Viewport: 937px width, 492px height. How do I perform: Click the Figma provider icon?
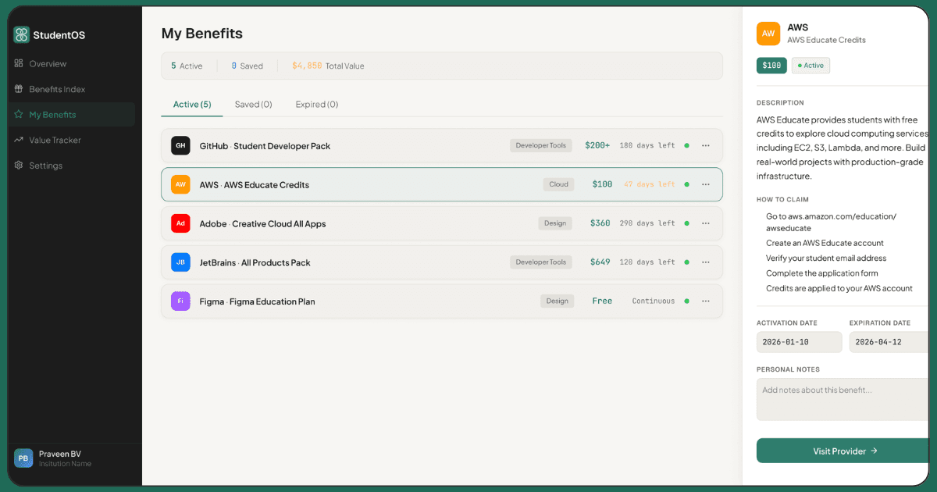pyautogui.click(x=180, y=301)
